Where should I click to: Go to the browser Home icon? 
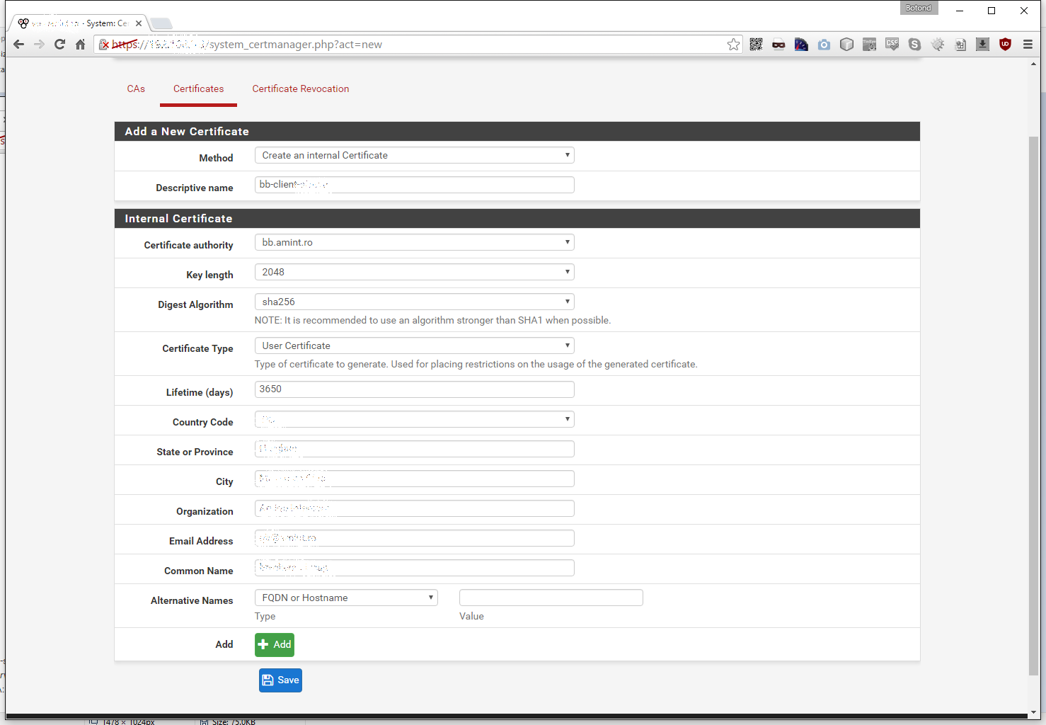[x=80, y=45]
